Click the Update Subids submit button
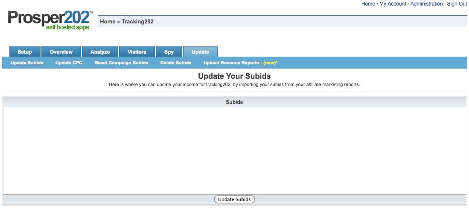Viewport: 469px width, 210px height. tap(235, 199)
